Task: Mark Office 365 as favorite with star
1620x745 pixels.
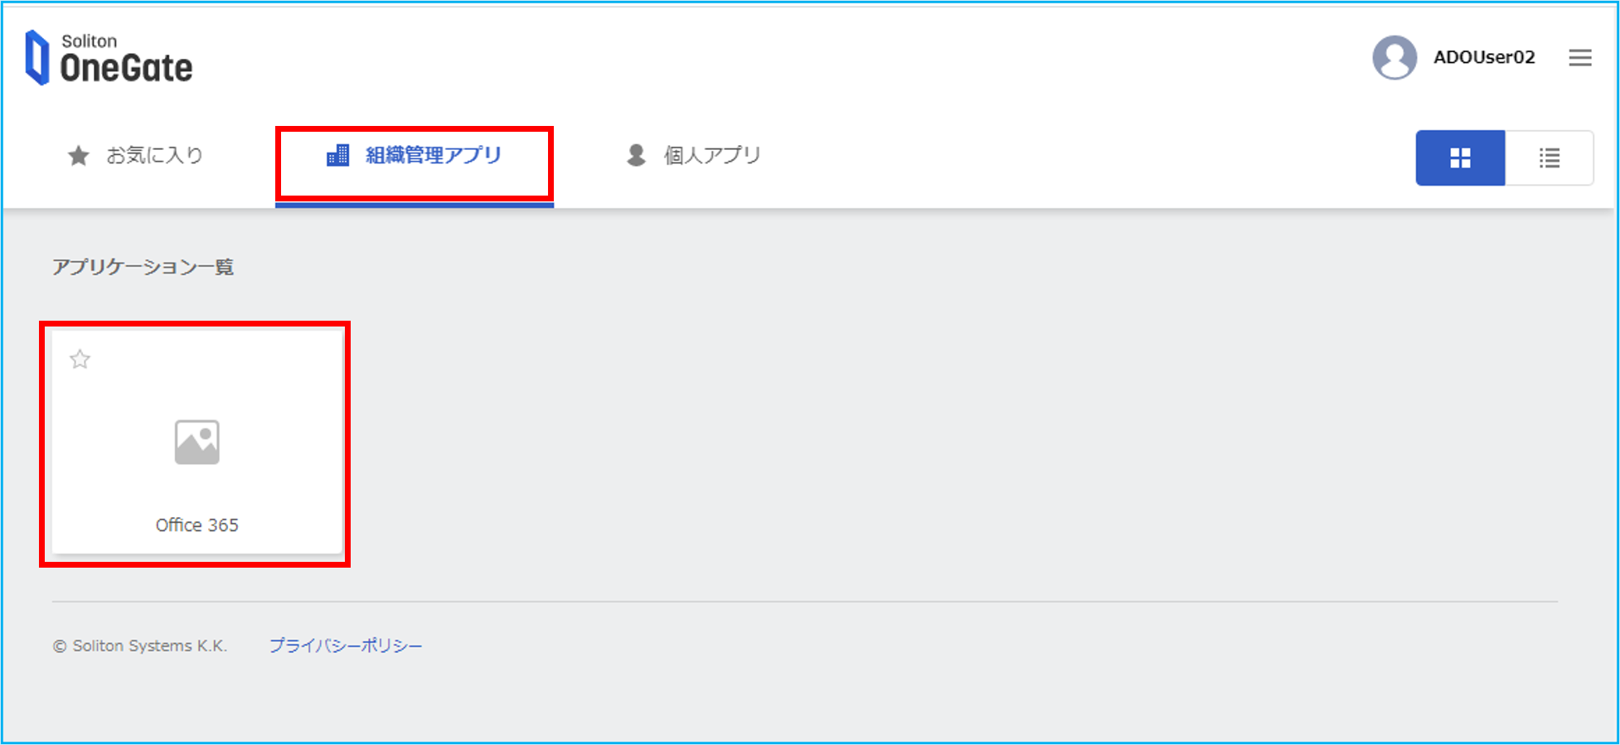Action: coord(80,359)
